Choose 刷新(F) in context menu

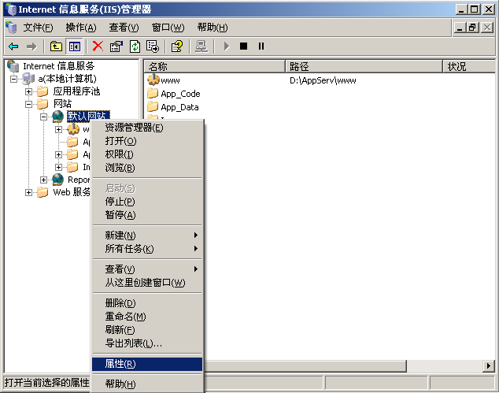coord(147,330)
